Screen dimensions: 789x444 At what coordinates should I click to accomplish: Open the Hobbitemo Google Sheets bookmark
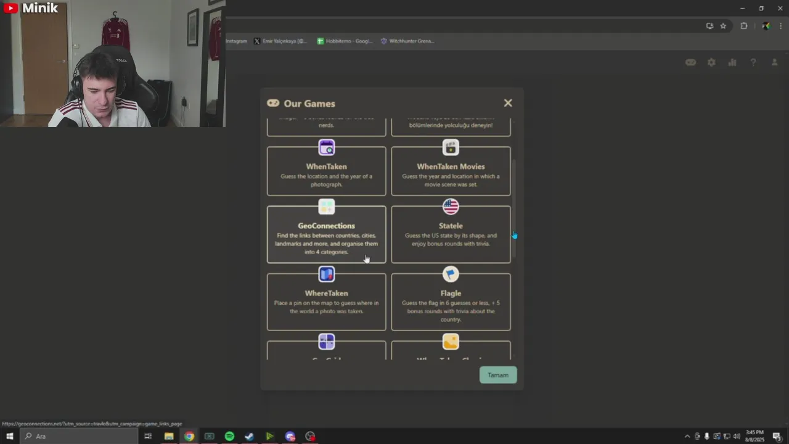[x=345, y=41]
